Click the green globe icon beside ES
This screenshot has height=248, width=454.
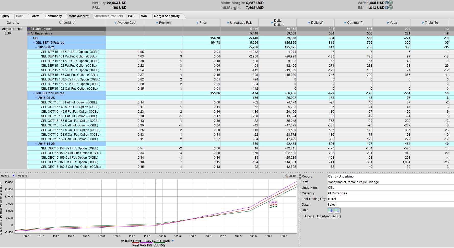pyautogui.click(x=391, y=8)
